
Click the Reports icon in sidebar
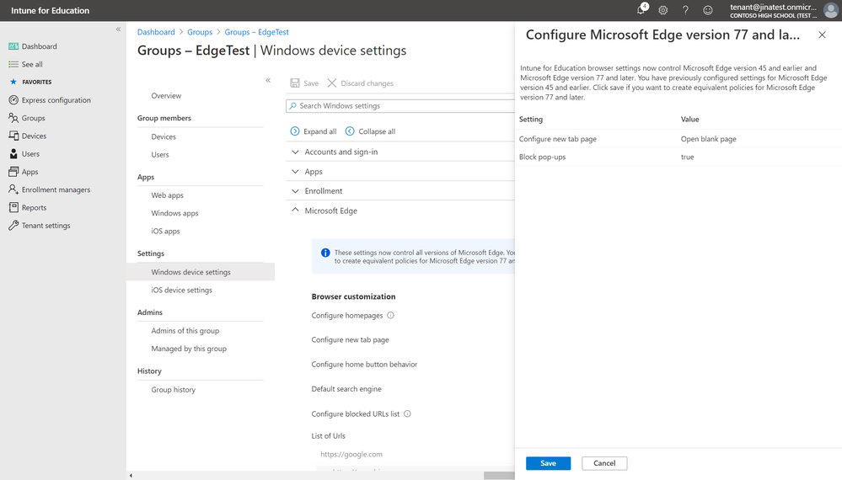coord(13,208)
